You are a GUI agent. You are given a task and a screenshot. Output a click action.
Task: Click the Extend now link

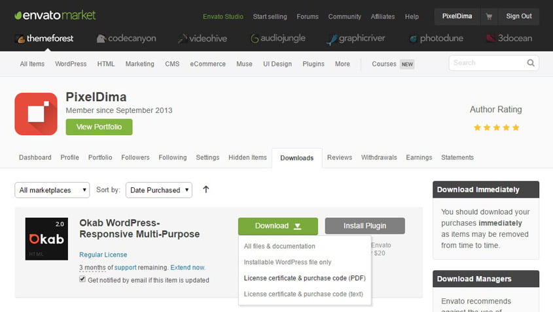[x=187, y=268]
